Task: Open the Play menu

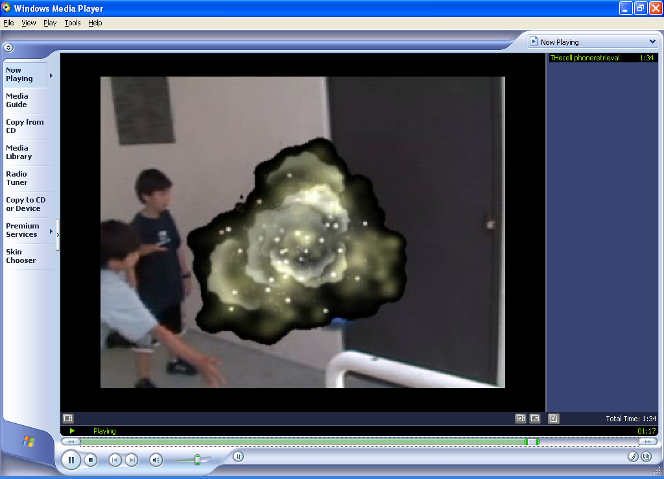Action: coord(50,23)
